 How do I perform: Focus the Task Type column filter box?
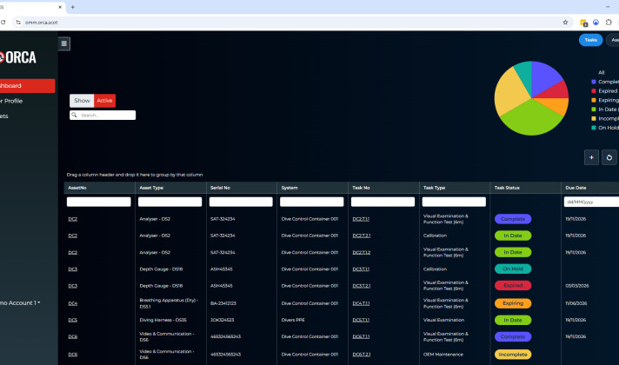click(454, 202)
